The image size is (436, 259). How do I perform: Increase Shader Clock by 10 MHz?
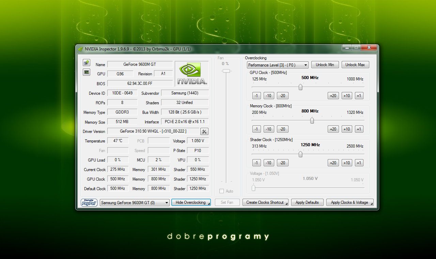click(347, 163)
